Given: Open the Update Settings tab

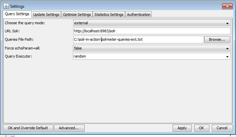Looking at the screenshot, I should 46,14.
